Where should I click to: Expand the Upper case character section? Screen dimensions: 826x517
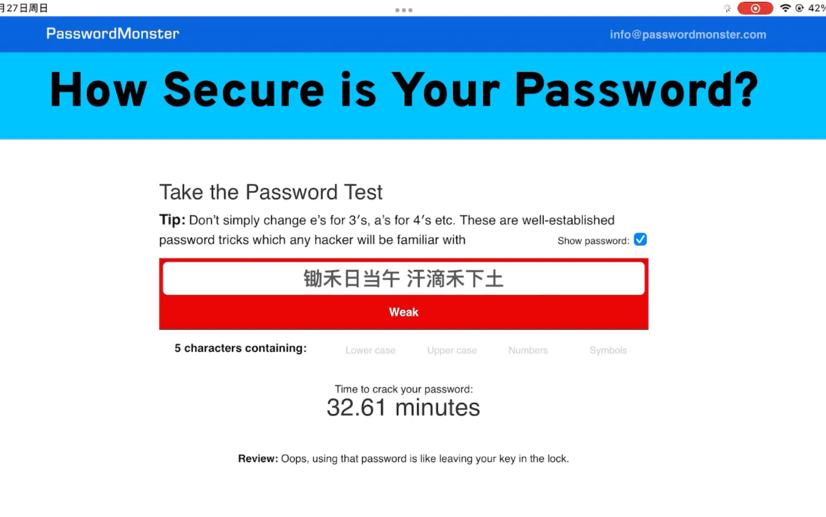tap(452, 350)
